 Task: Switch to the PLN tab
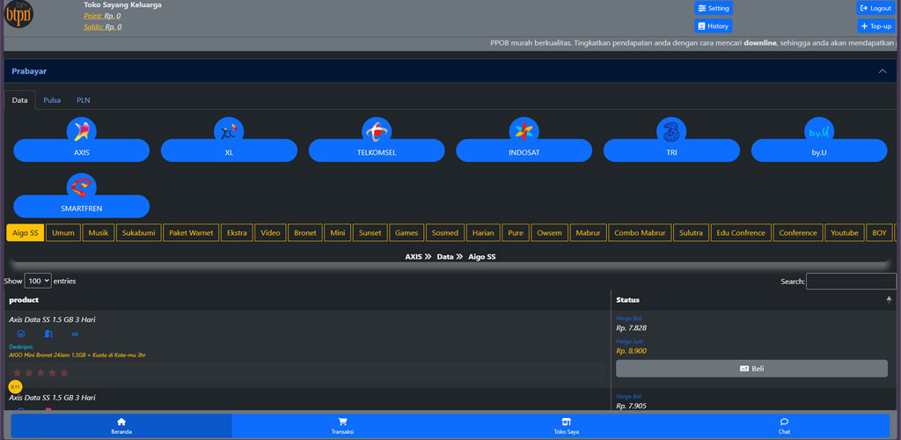84,100
